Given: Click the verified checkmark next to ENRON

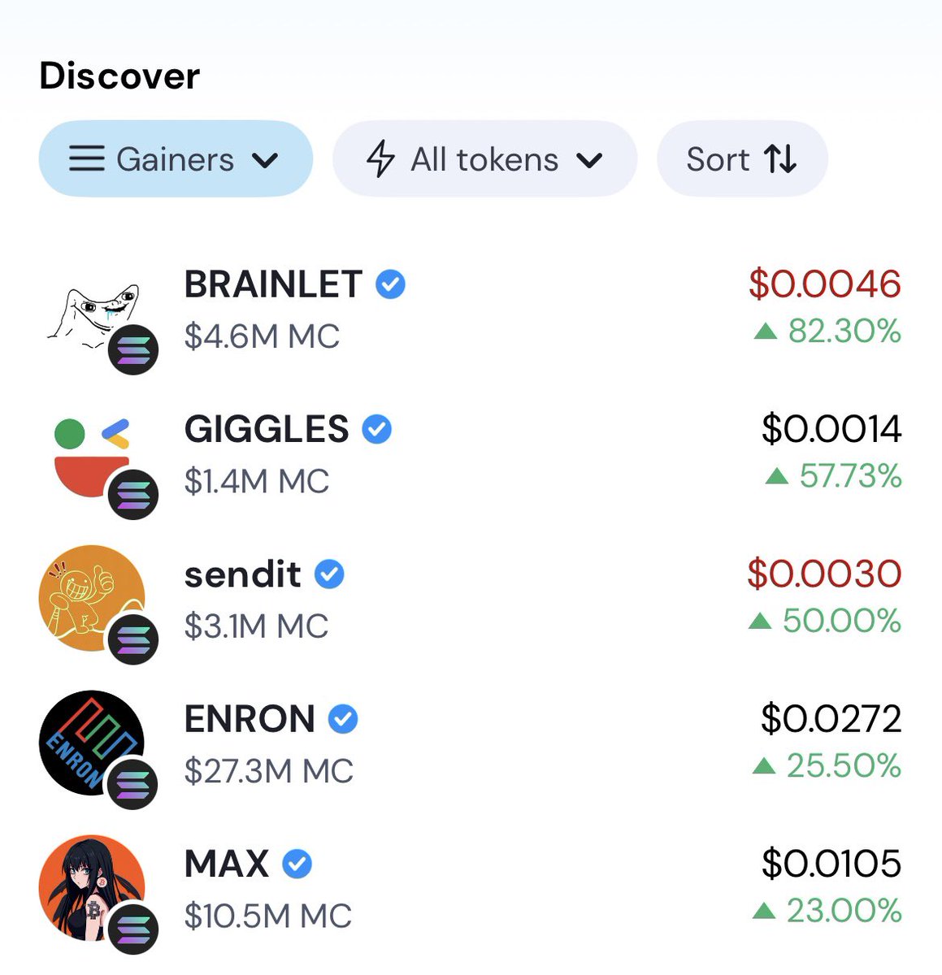Looking at the screenshot, I should click(343, 719).
